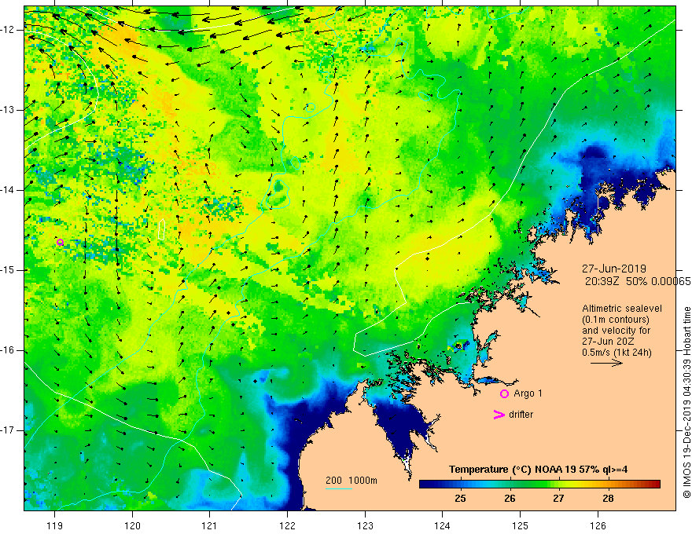Screen dimensions: 692x534
Task: Click the magenta Argo float marker on map
Action: pos(60,243)
